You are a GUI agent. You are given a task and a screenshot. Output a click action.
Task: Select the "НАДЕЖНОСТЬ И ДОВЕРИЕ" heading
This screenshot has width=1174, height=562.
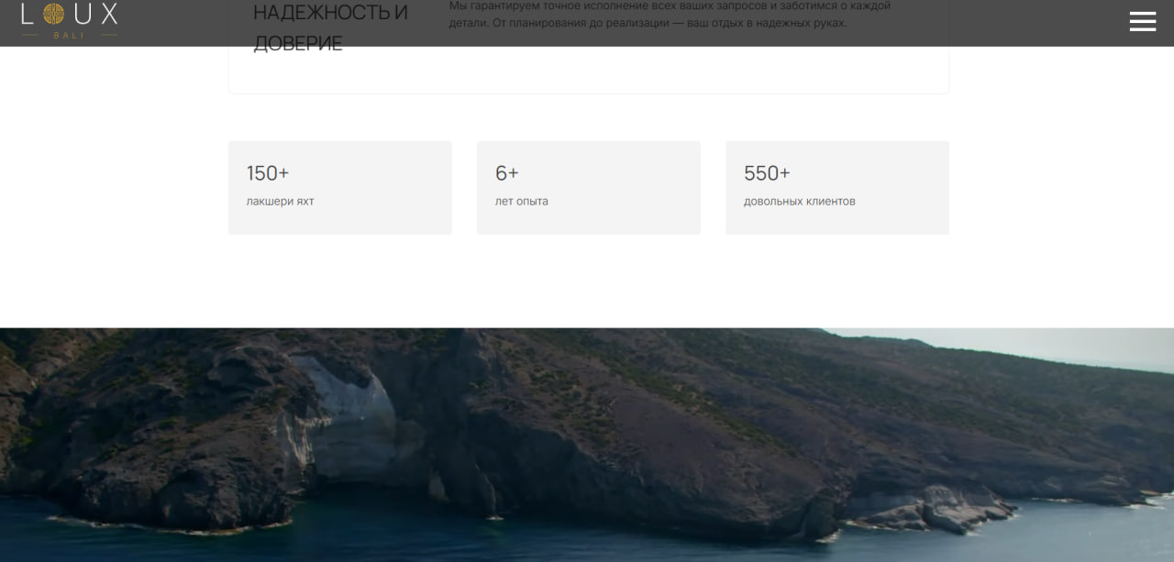[x=330, y=28]
